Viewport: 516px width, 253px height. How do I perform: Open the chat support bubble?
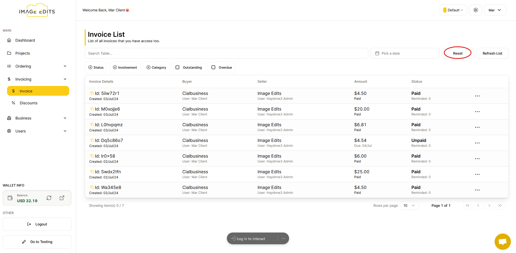pos(502,241)
